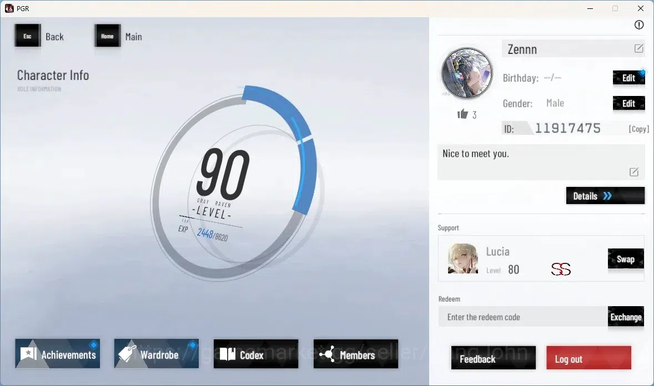
Task: Click the thumbs-up likes icon
Action: 462,114
